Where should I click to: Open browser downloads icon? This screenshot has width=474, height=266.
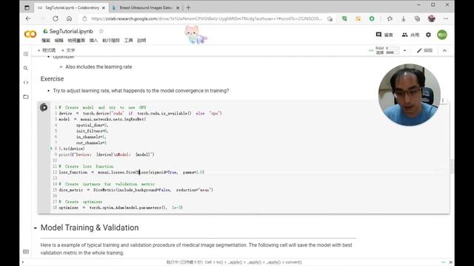(x=403, y=18)
